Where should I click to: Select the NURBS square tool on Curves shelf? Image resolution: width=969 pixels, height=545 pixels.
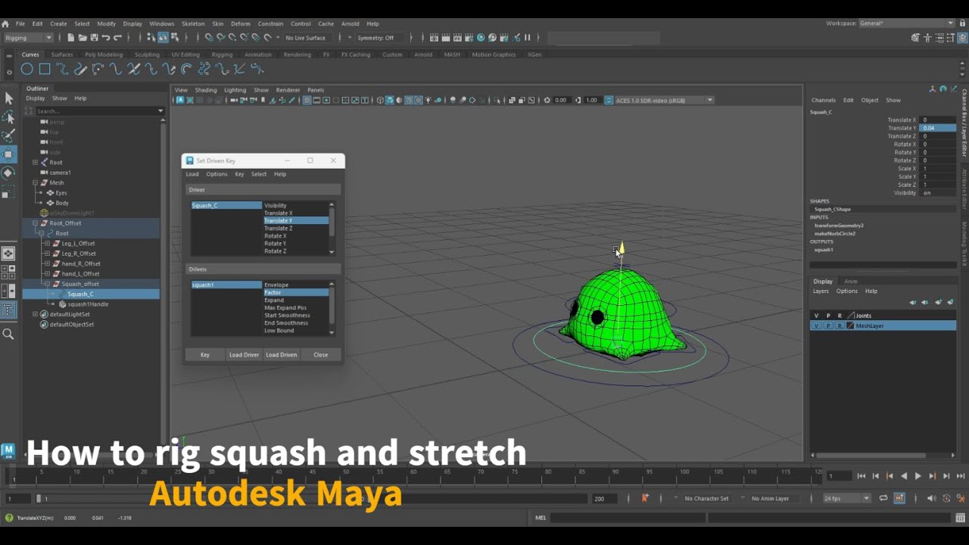point(45,69)
